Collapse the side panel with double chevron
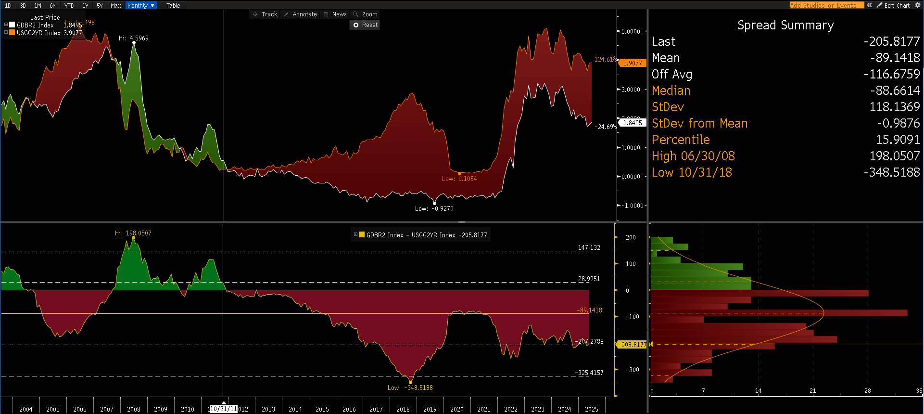The image size is (924, 414). pos(870,5)
